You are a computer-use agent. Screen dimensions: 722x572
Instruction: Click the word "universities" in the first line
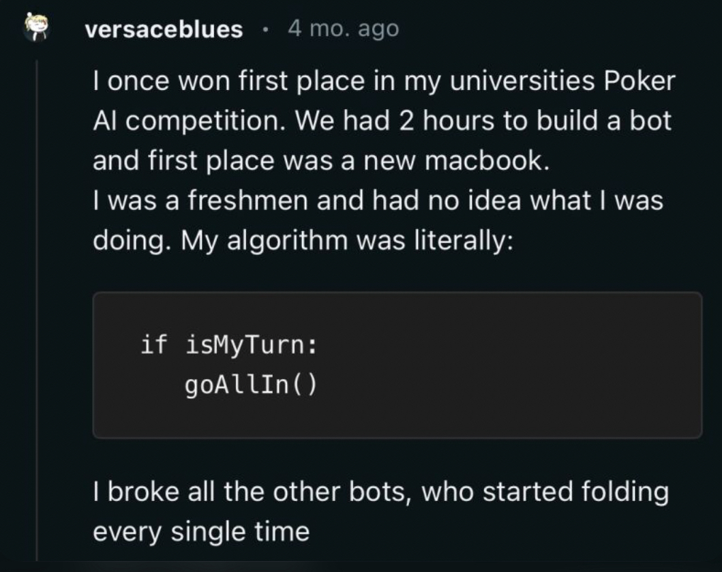(x=513, y=82)
